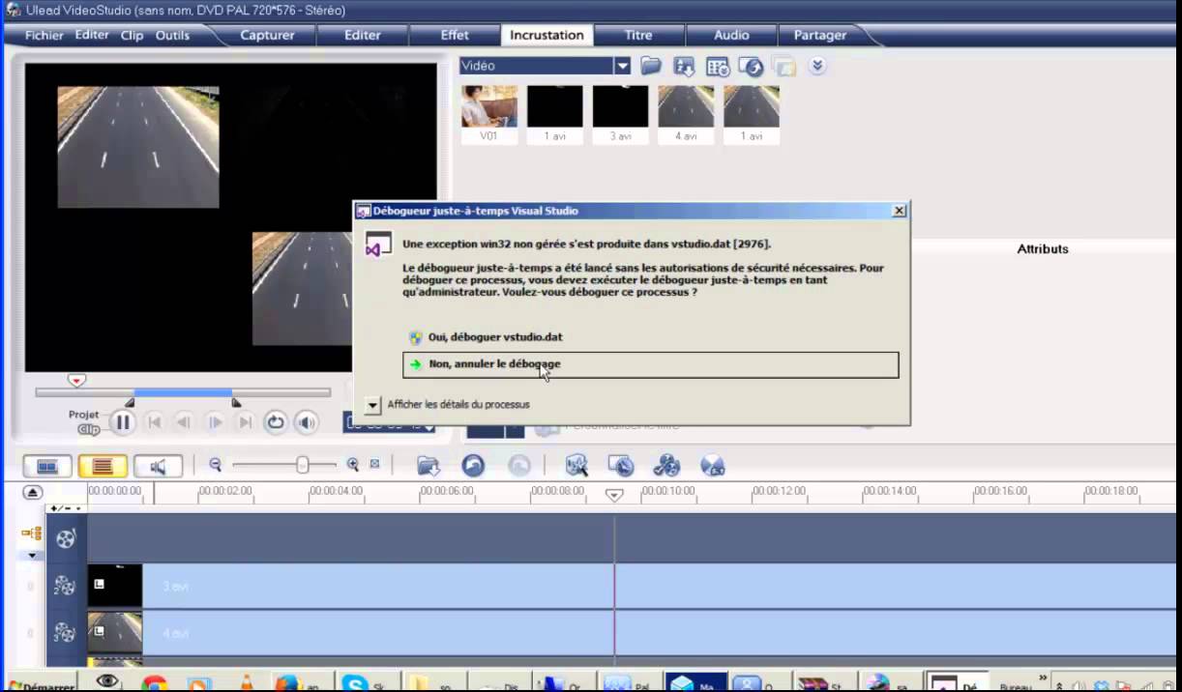1182x692 pixels.
Task: Choose Non, annuler le débogage
Action: pyautogui.click(x=651, y=364)
